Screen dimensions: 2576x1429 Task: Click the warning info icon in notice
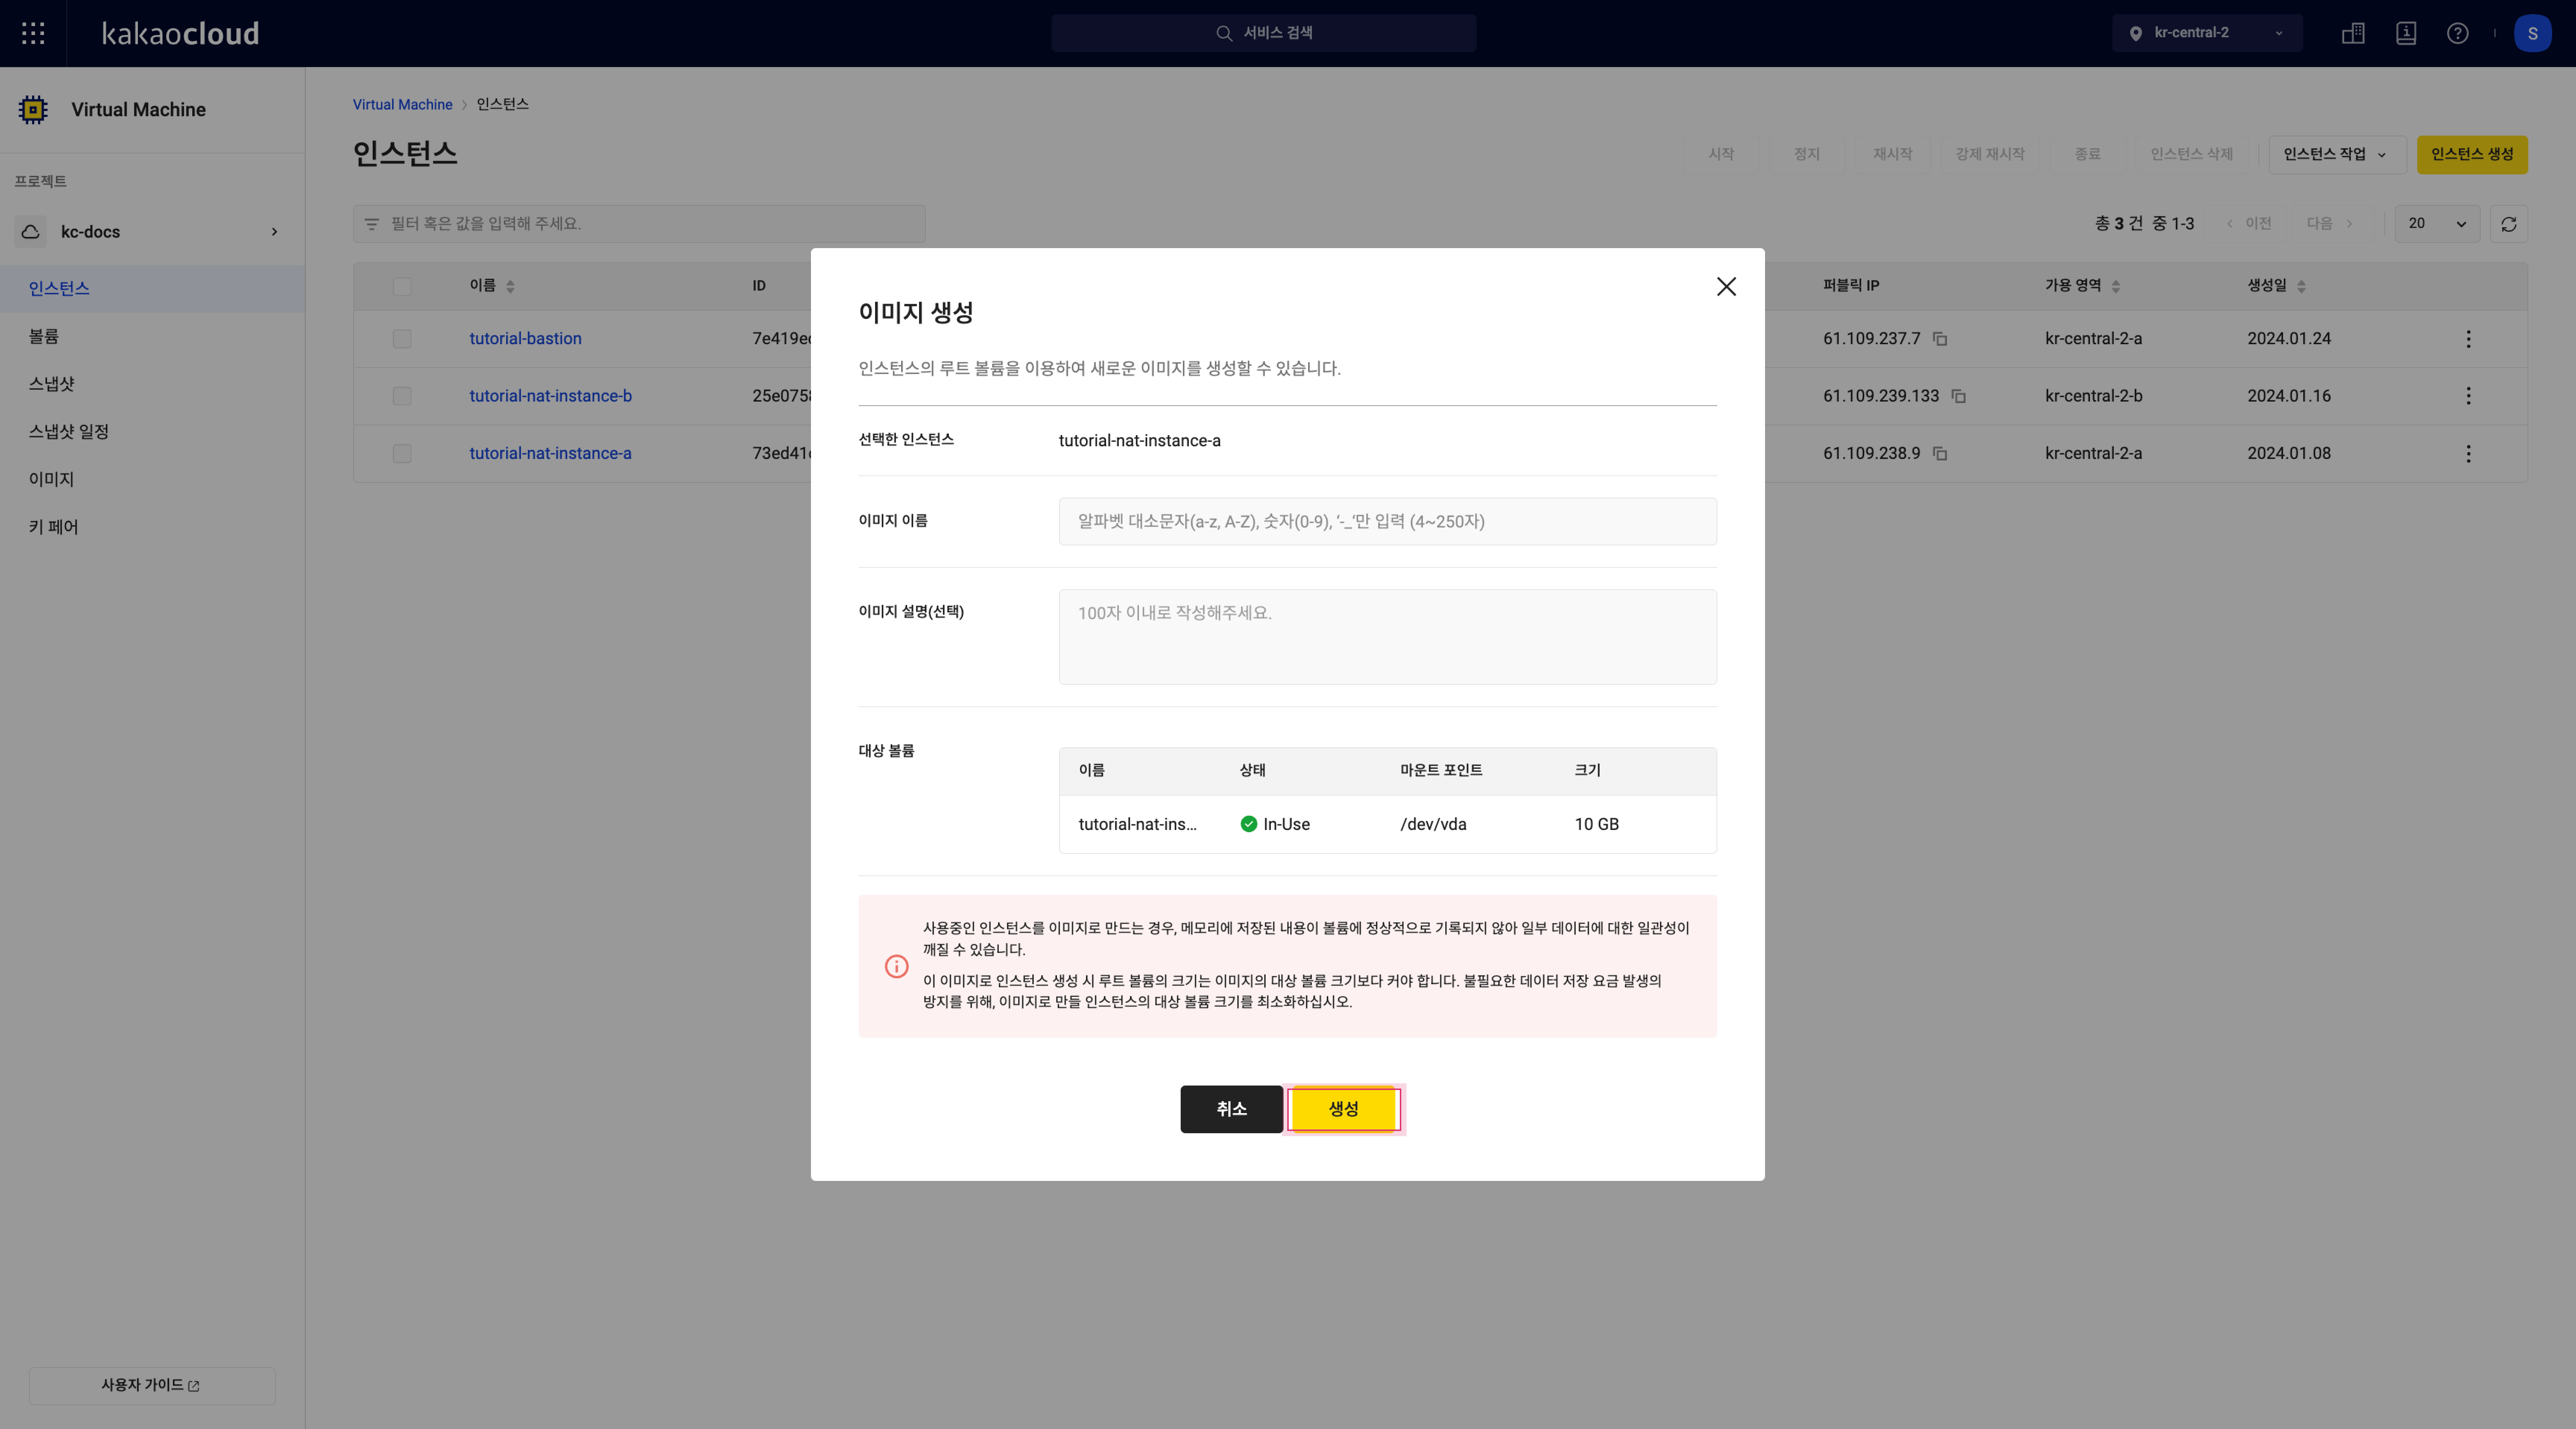(x=896, y=966)
